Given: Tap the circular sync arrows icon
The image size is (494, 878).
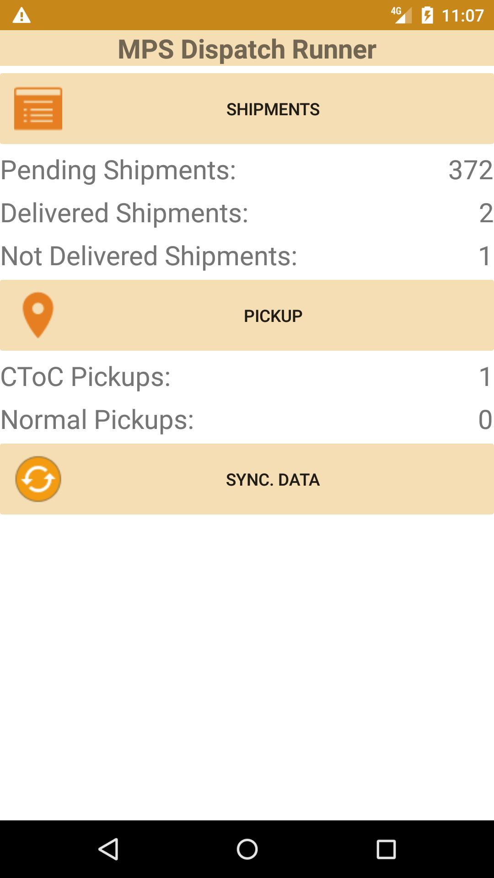Looking at the screenshot, I should 38,479.
